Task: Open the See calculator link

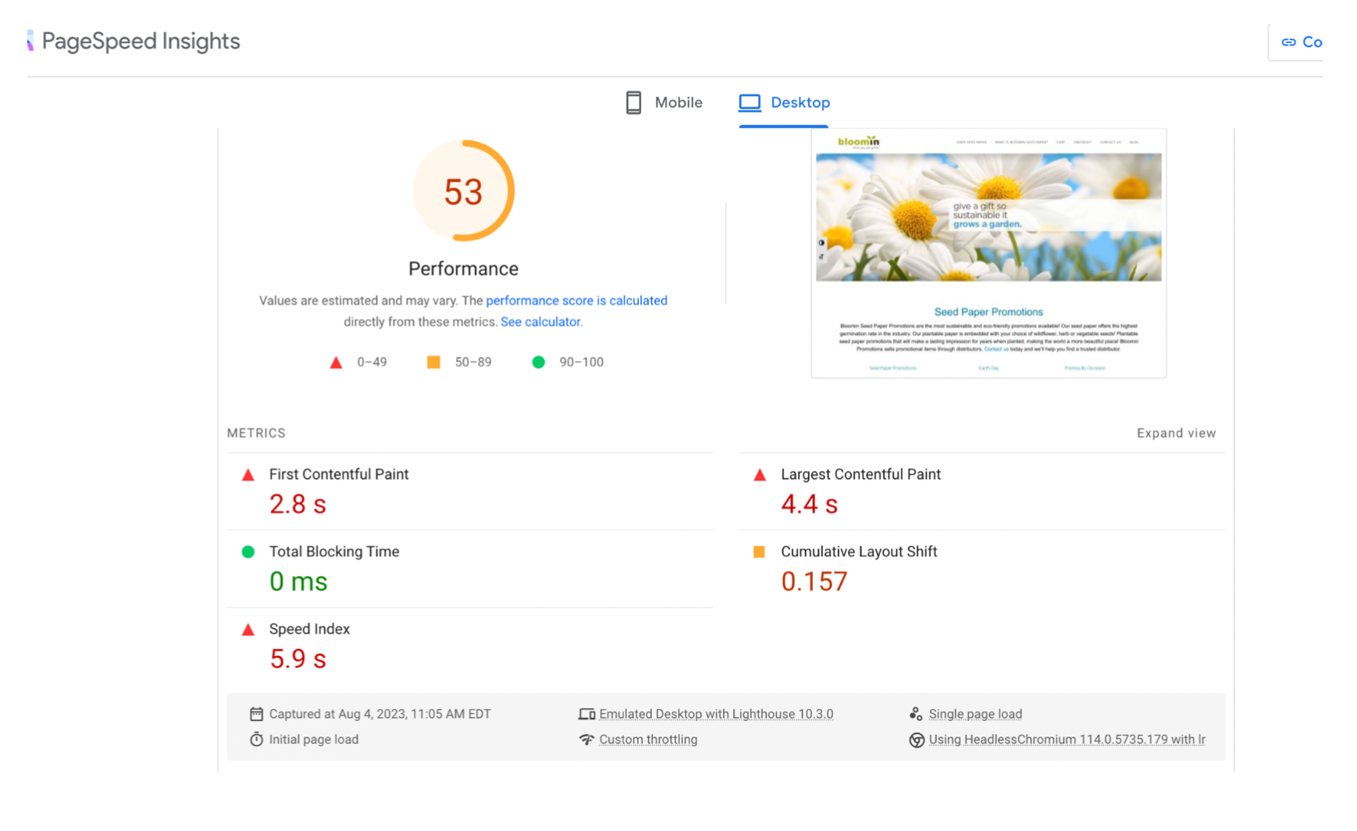Action: pyautogui.click(x=541, y=322)
